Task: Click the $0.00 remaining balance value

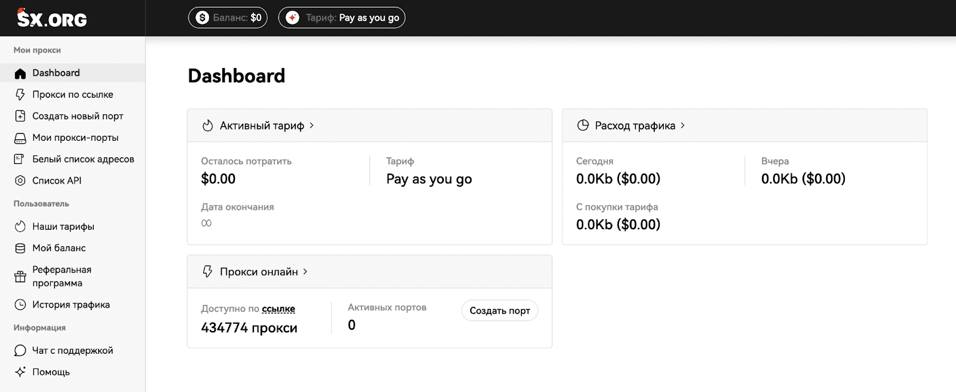Action: coord(218,179)
